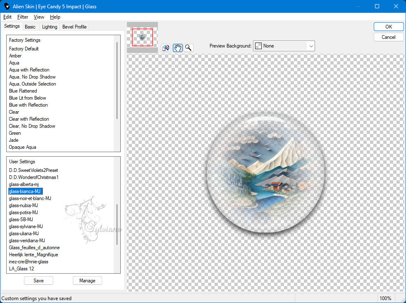Select Aqua, No Drop Shadow preset
This screenshot has width=406, height=303.
(32, 77)
